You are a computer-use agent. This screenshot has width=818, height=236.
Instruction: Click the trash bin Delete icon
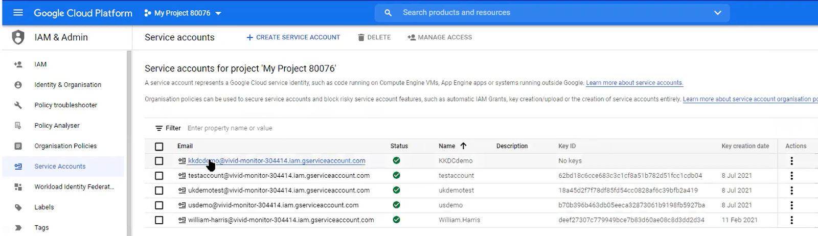(361, 37)
